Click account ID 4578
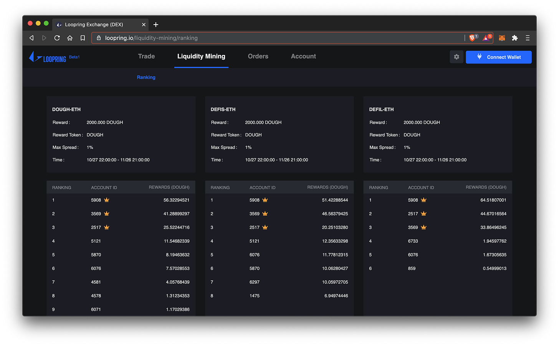The height and width of the screenshot is (346, 559). 96,296
